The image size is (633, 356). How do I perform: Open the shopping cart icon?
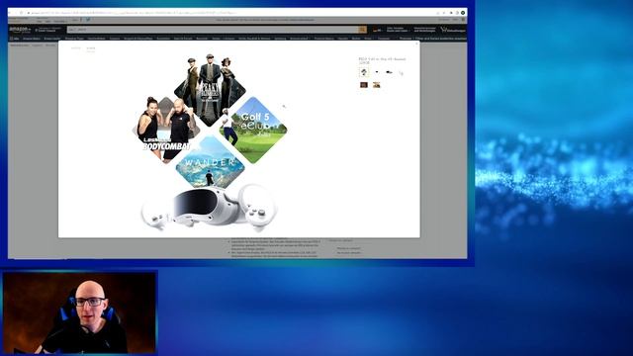click(x=453, y=30)
